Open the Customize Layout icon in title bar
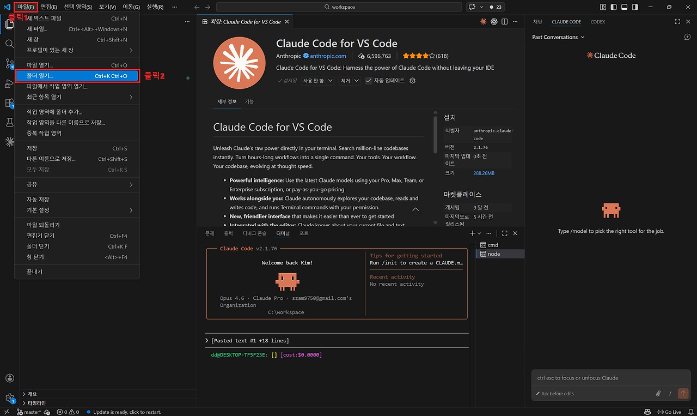This screenshot has width=697, height=416. pos(603,7)
